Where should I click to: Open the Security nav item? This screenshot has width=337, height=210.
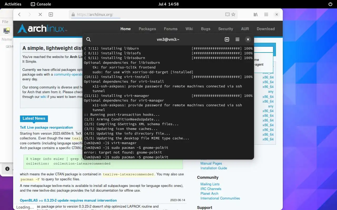[226, 29]
